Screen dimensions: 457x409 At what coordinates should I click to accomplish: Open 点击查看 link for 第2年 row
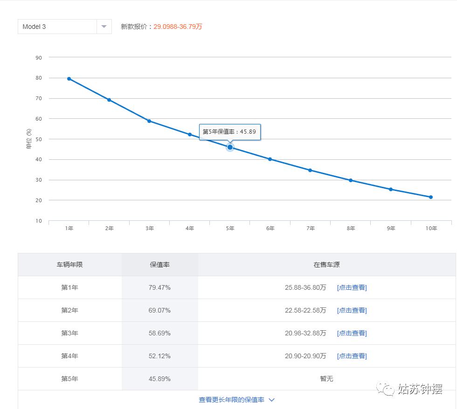[x=352, y=310]
